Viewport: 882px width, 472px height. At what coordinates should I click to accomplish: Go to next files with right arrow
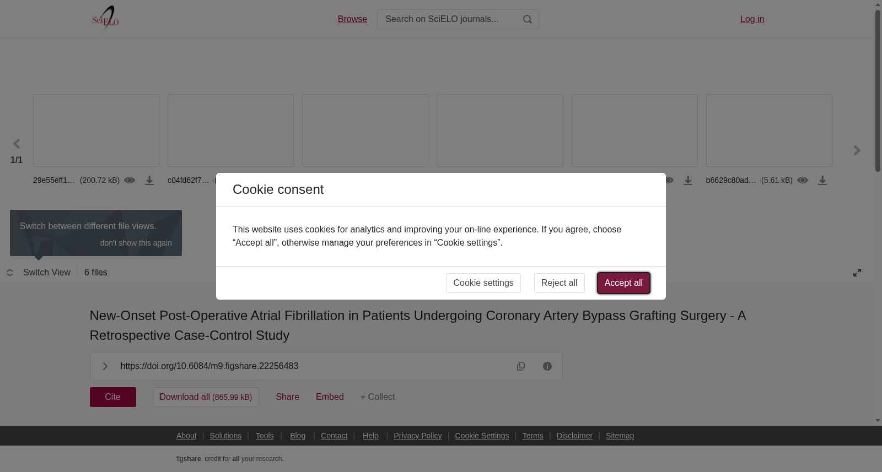[x=857, y=150]
